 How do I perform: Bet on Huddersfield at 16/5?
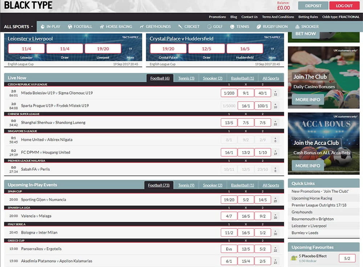click(245, 49)
